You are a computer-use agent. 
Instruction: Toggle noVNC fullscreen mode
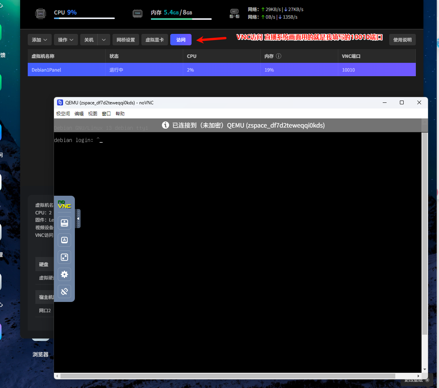(x=64, y=257)
